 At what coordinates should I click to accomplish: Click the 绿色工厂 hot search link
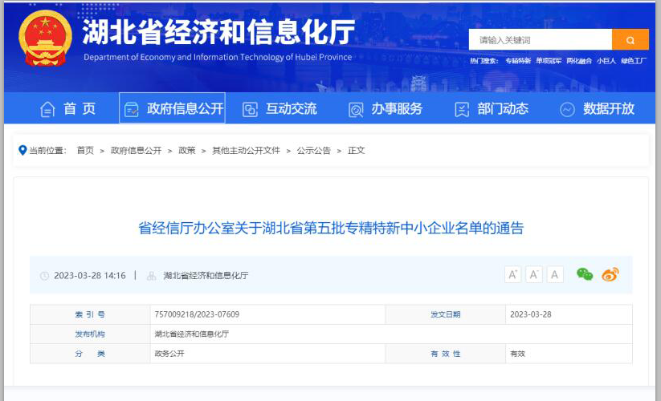[x=633, y=61]
